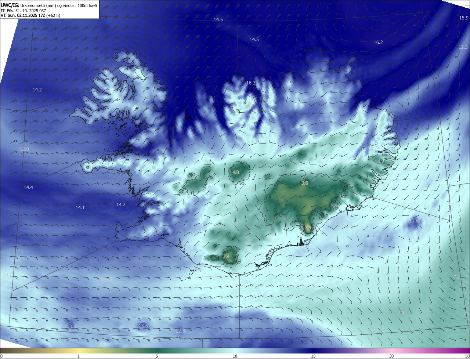Click the map value '16.2'

click(378, 43)
